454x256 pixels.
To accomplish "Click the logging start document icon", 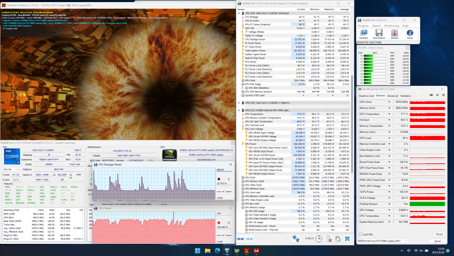I will point(328,239).
